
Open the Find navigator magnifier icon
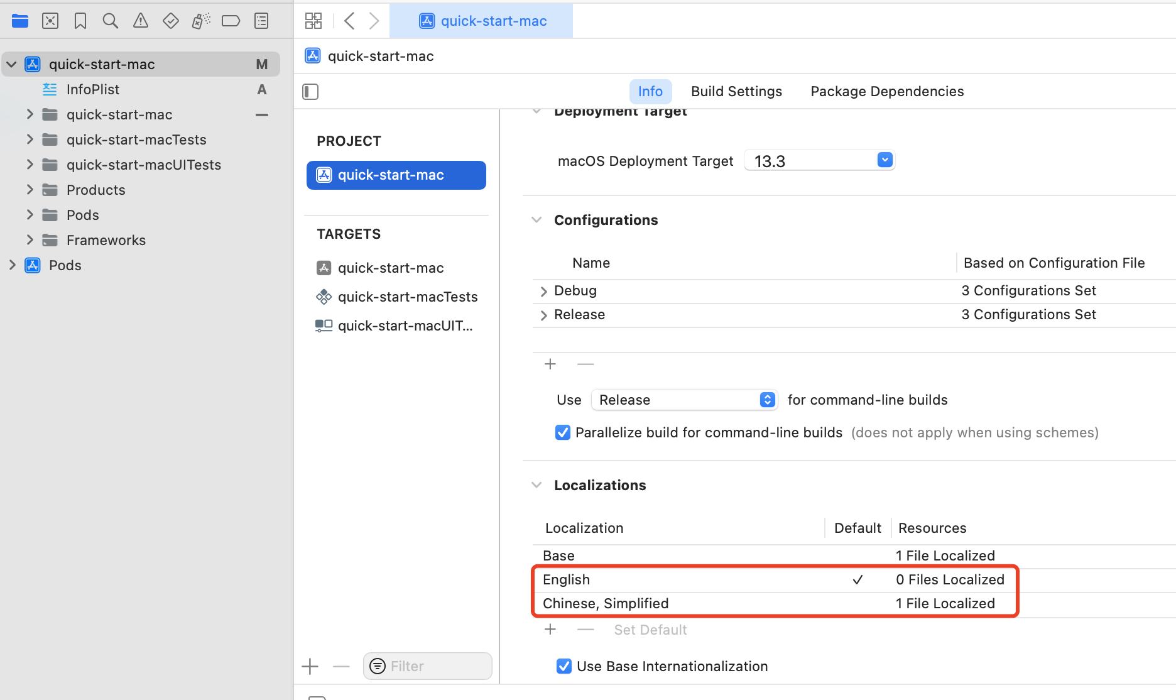point(111,21)
